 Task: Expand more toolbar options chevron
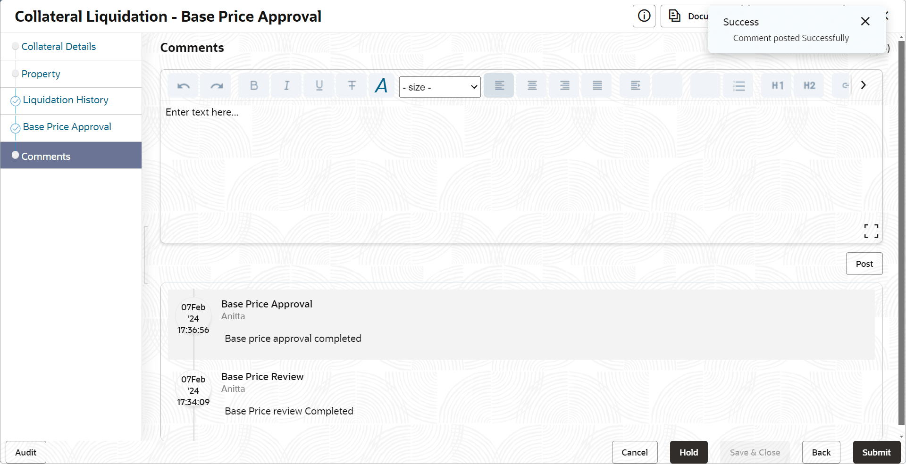click(x=863, y=85)
